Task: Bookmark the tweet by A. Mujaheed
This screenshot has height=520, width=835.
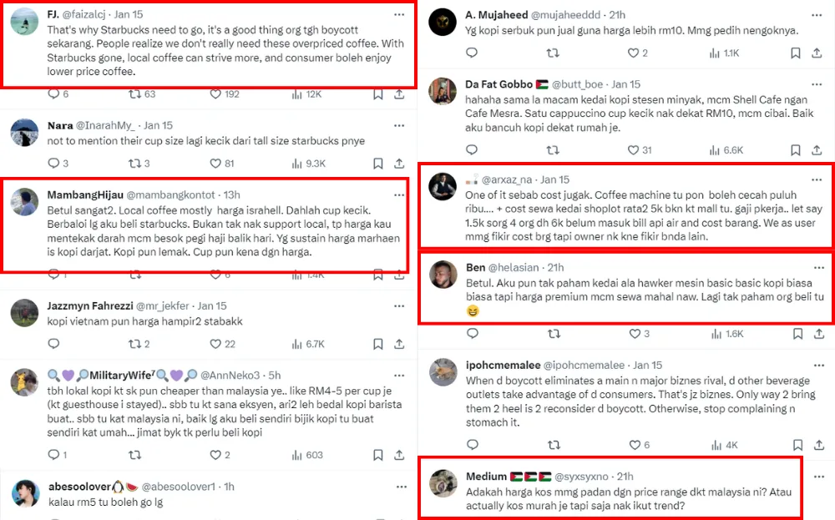Action: tap(796, 53)
